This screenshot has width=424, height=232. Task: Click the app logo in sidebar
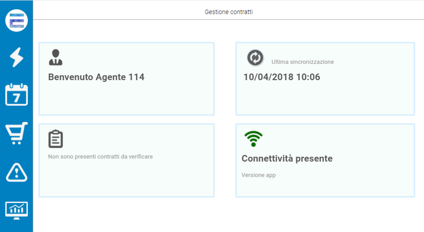point(17,21)
